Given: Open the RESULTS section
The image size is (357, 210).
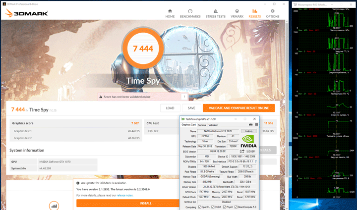Looking at the screenshot, I should (x=254, y=14).
